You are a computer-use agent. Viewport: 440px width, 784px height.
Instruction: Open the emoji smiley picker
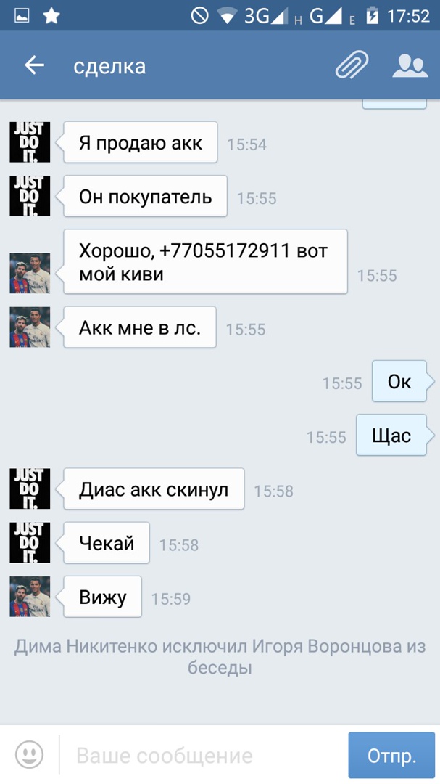[30, 754]
